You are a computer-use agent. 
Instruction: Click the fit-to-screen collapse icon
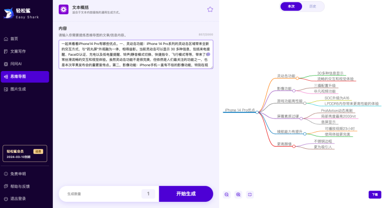click(x=250, y=195)
